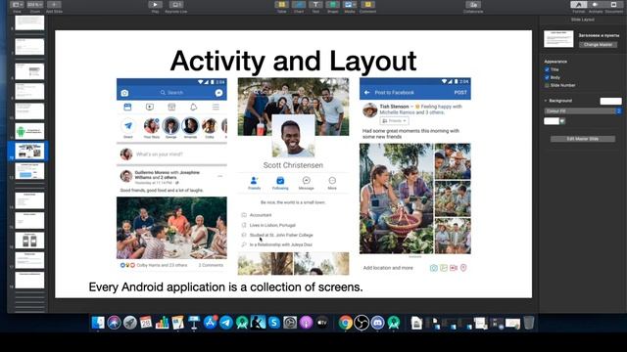Enable the Slide Number checkbox
Screen dimensions: 627x352
pyautogui.click(x=547, y=85)
